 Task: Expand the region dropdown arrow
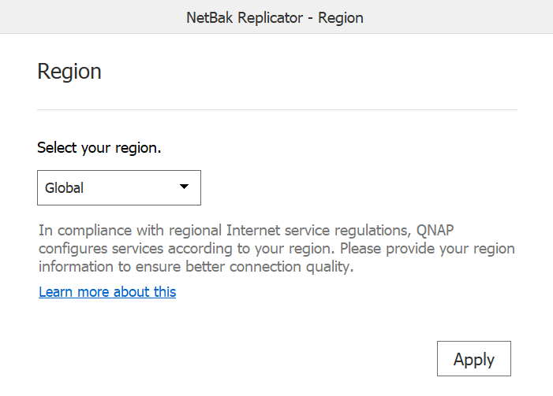point(184,187)
